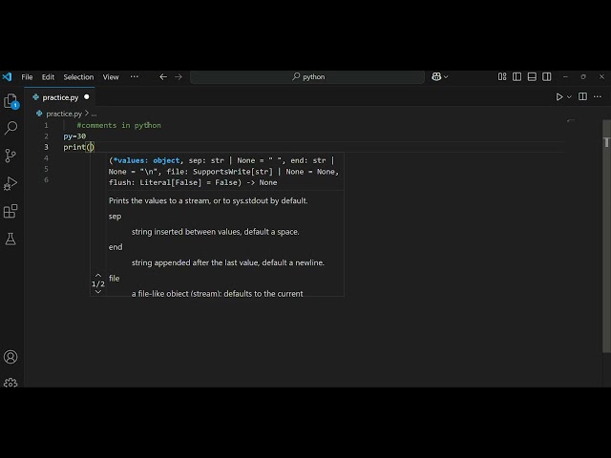Place cursor in print() statement
The image size is (611, 458).
(x=78, y=147)
